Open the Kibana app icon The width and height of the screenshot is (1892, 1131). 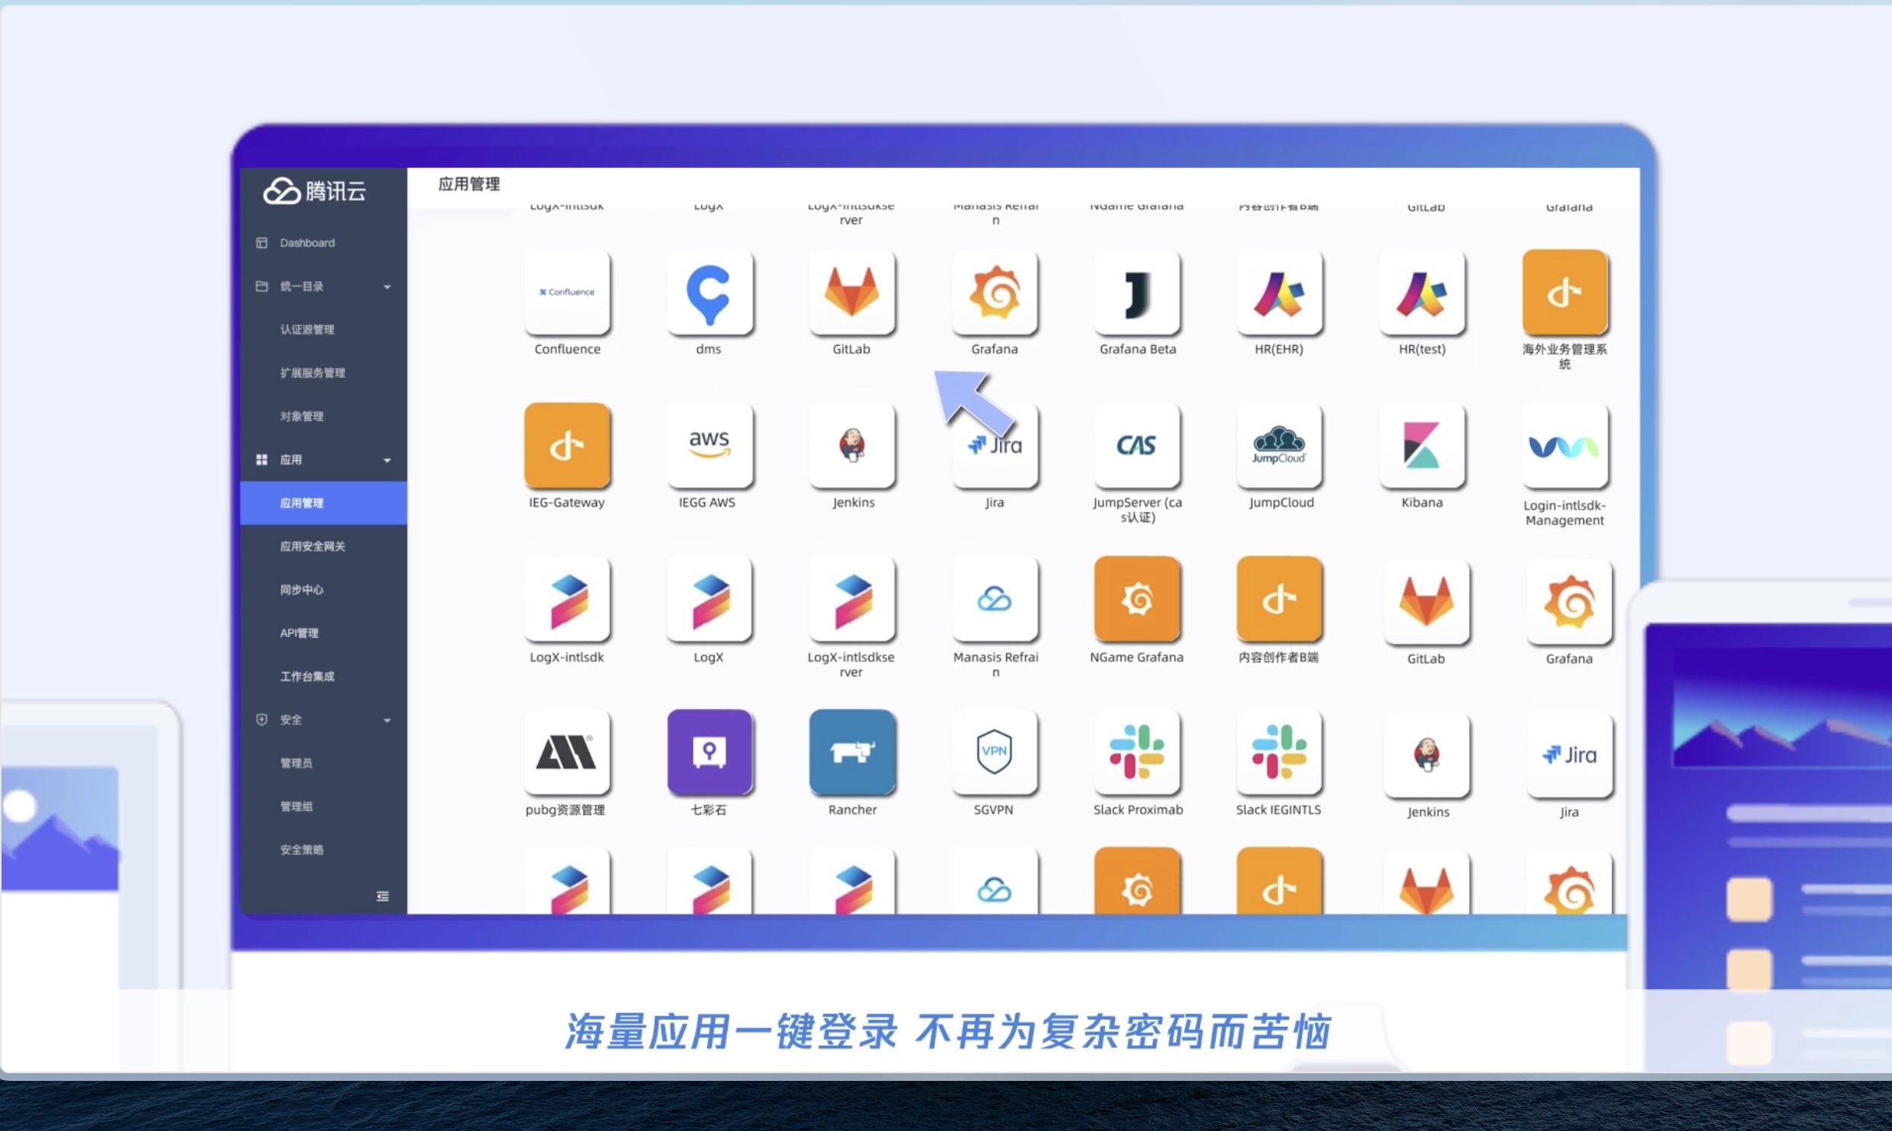(x=1422, y=446)
